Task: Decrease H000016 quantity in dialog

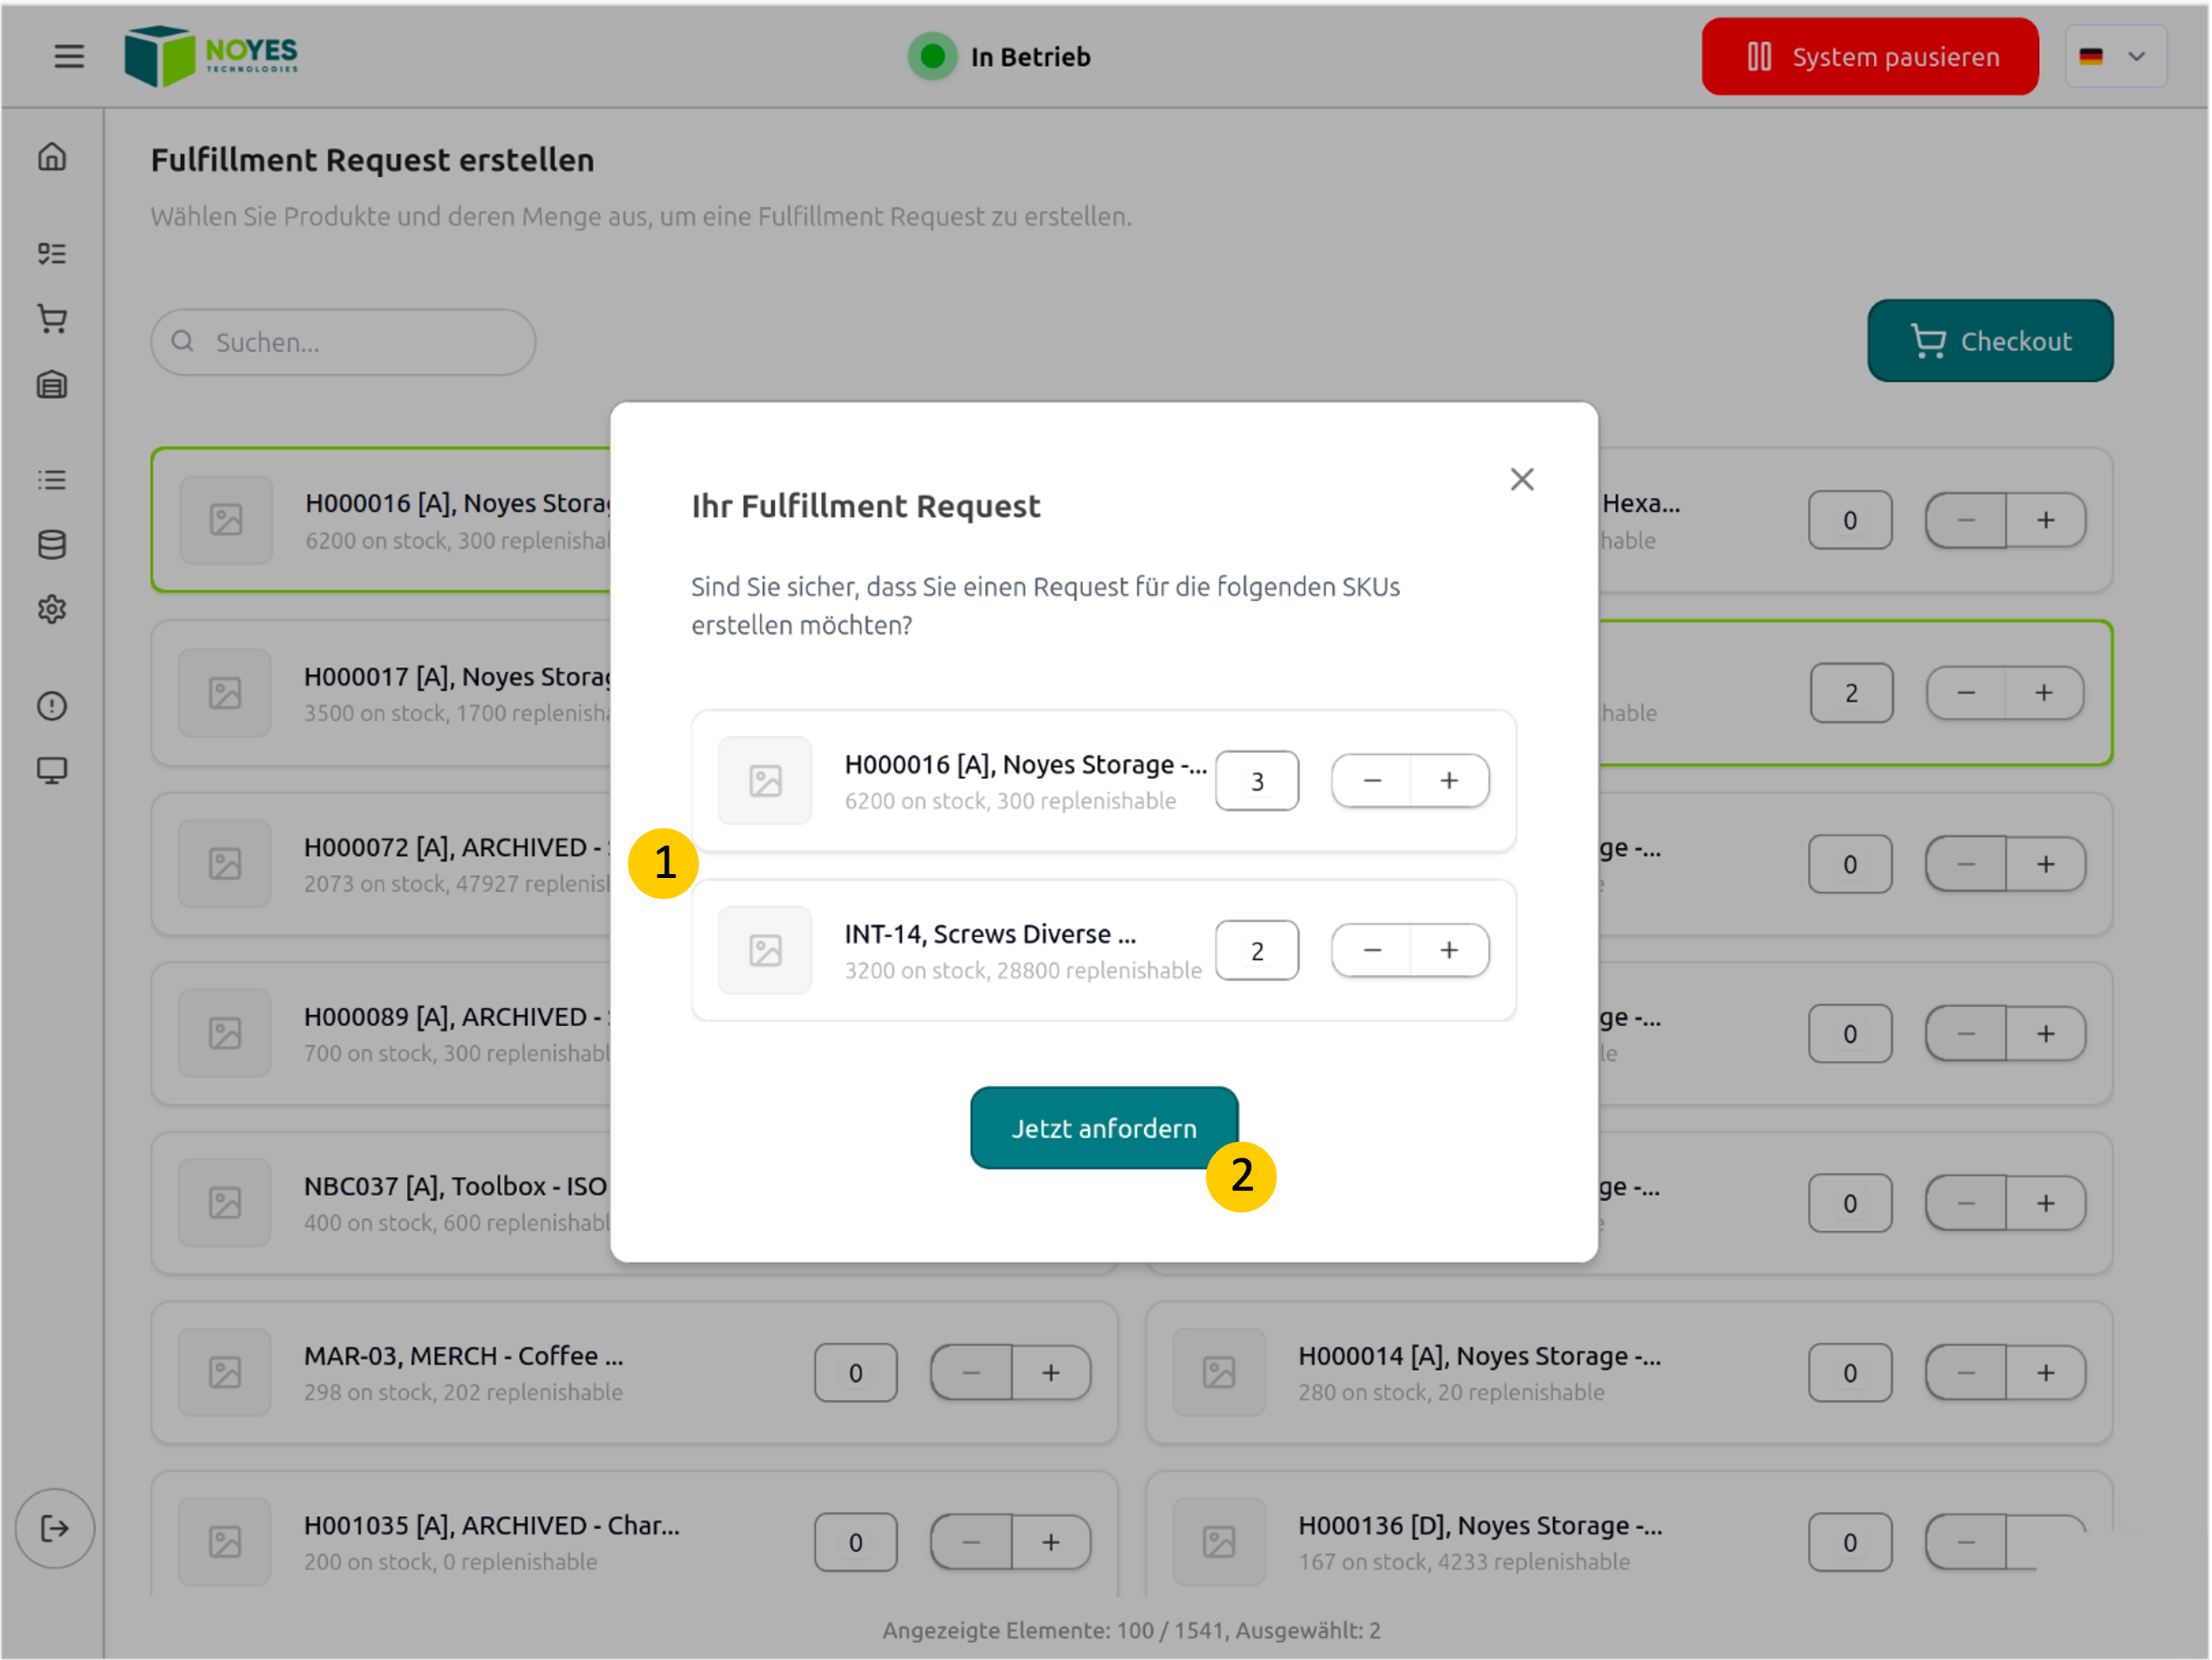Action: coord(1372,781)
